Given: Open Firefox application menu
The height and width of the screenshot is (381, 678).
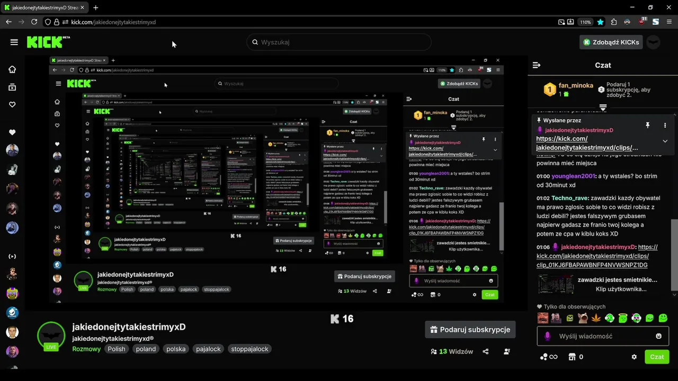Looking at the screenshot, I should coord(670,22).
